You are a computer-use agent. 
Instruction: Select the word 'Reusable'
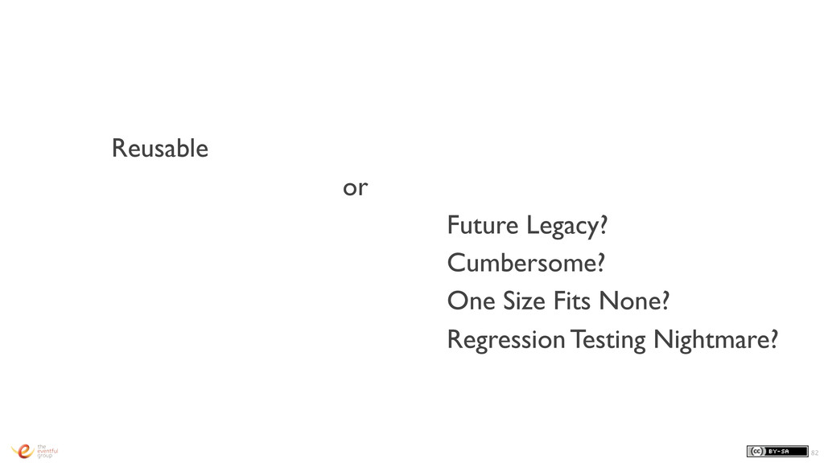[160, 148]
